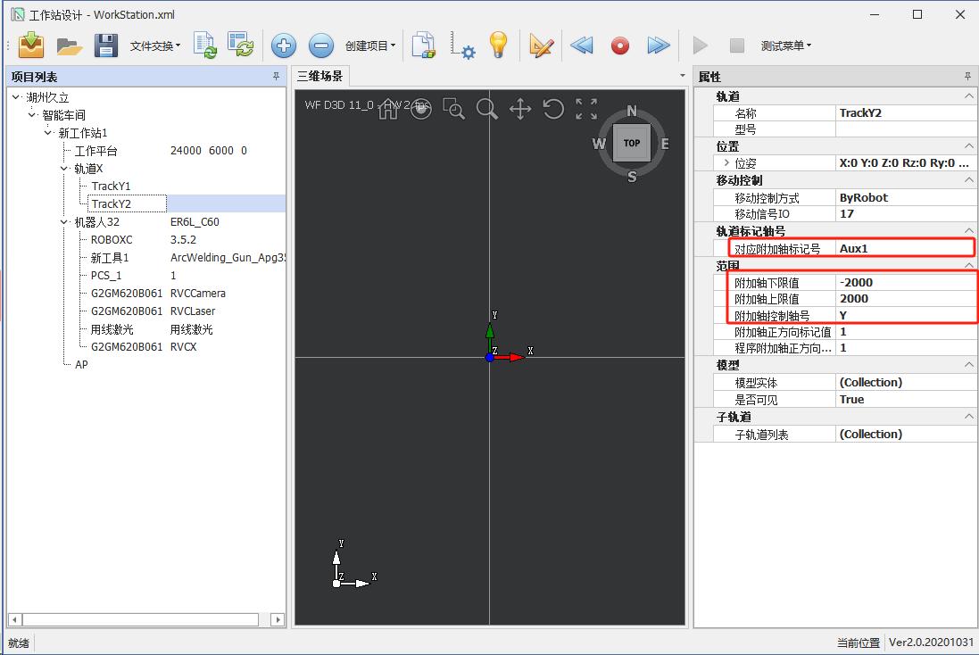Click the light bulb toolbar icon
The image size is (979, 655).
[x=498, y=45]
